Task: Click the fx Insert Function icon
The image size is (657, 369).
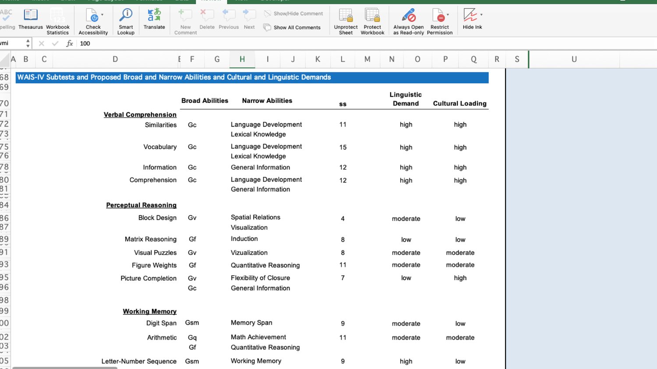Action: (69, 43)
